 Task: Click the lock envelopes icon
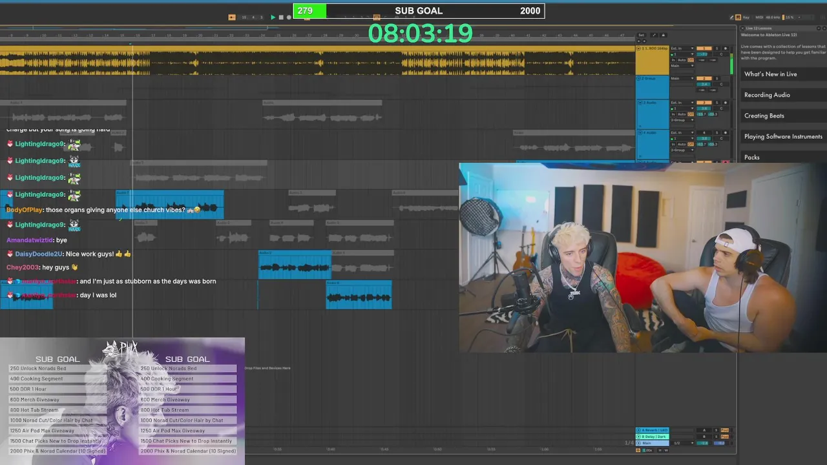pyautogui.click(x=664, y=35)
